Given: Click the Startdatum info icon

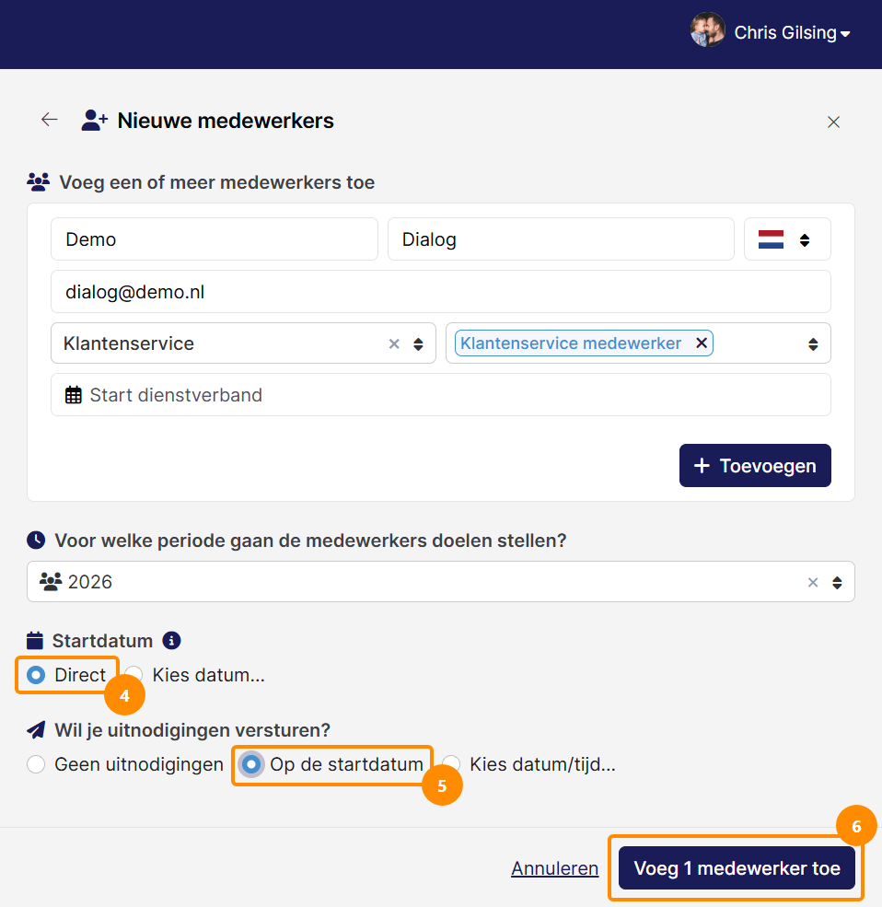Looking at the screenshot, I should 171,641.
